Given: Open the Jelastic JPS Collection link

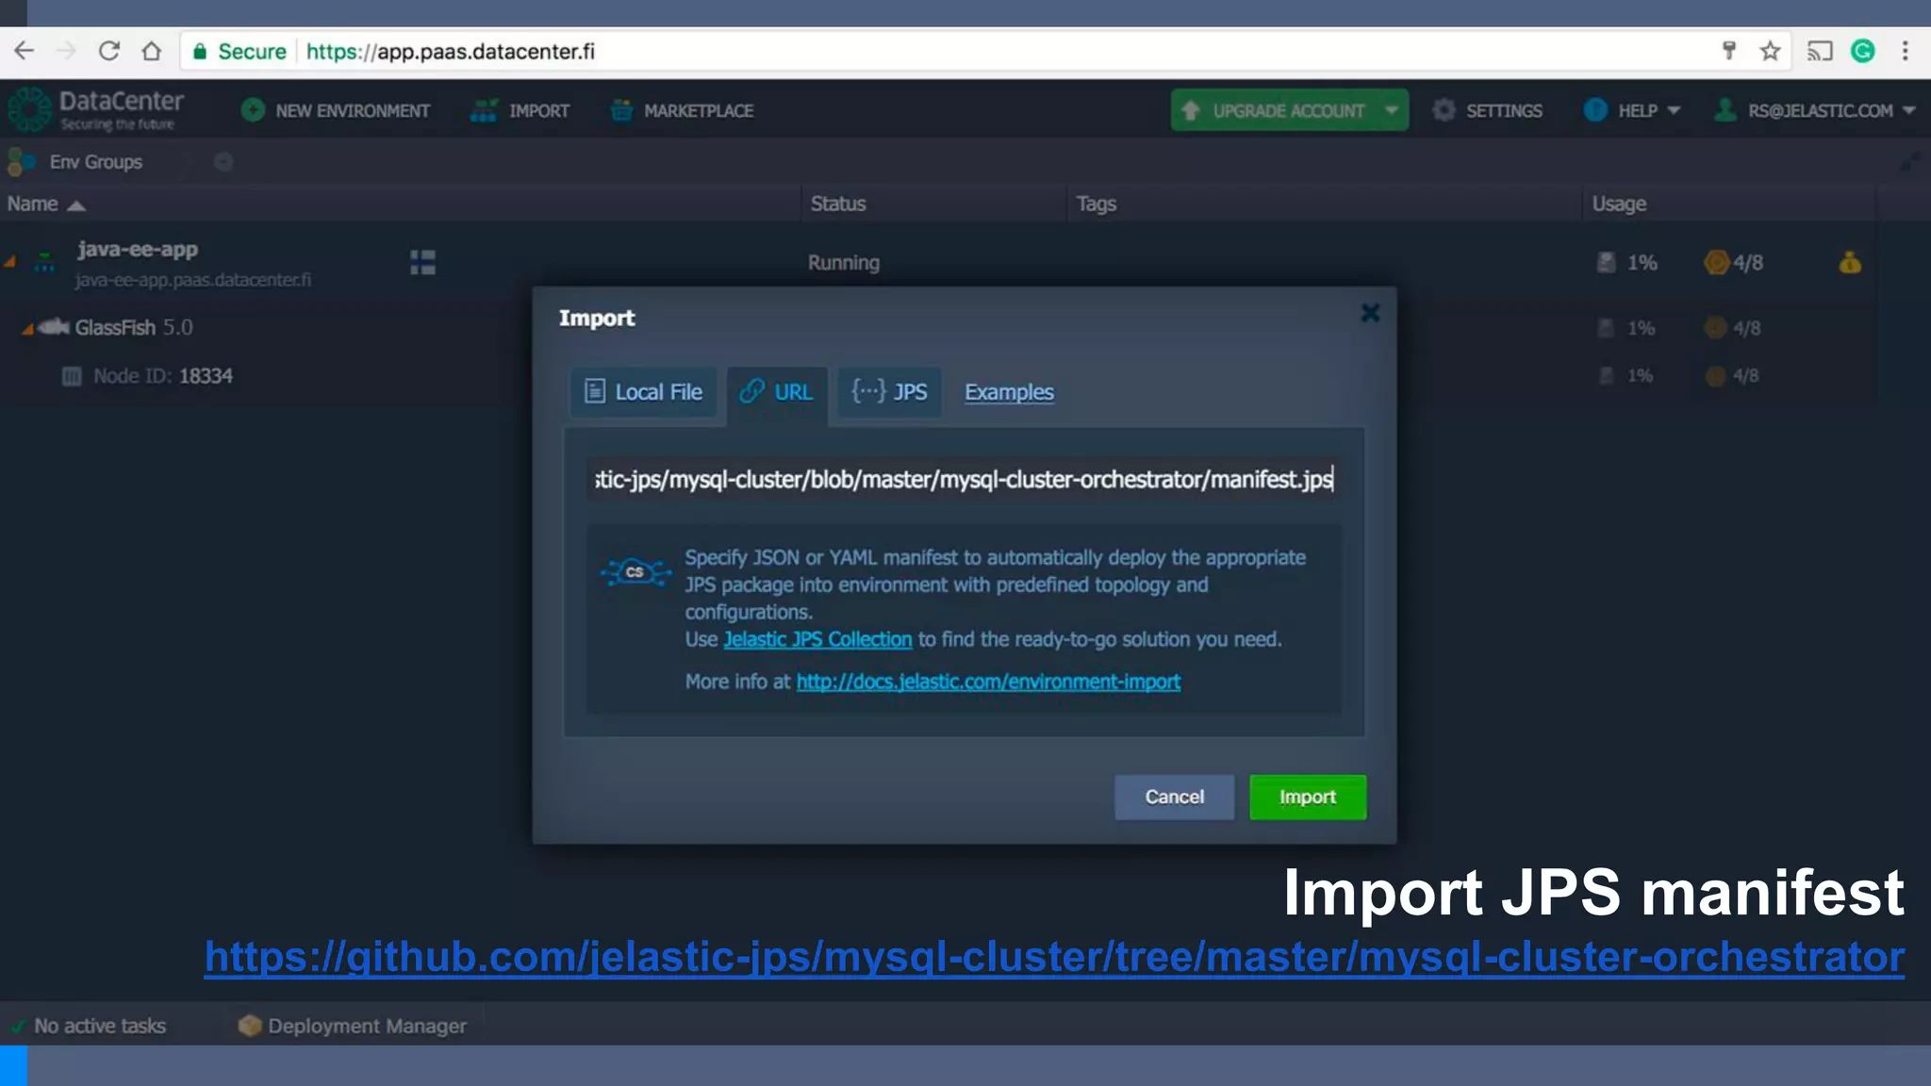Looking at the screenshot, I should (817, 639).
